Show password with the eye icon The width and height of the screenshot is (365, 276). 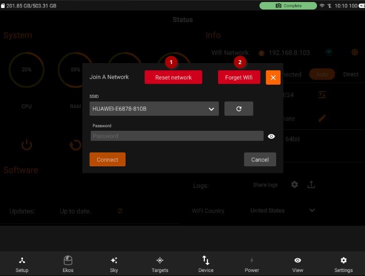pyautogui.click(x=271, y=136)
